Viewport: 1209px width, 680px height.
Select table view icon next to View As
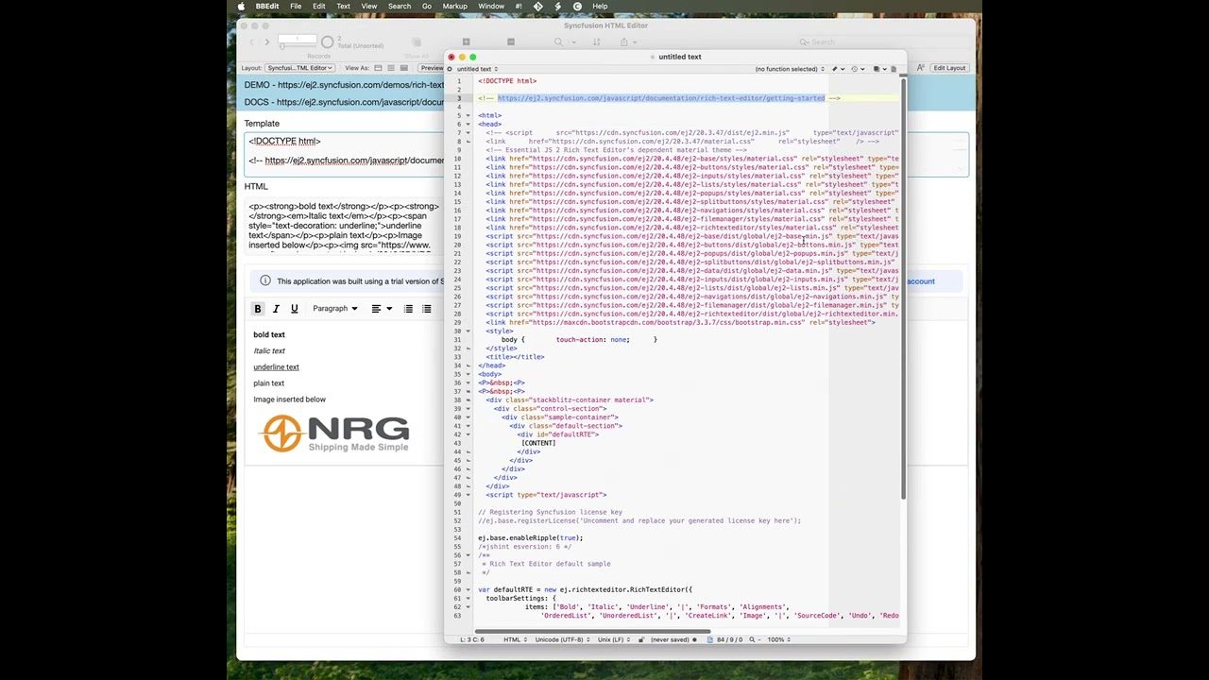(x=404, y=68)
